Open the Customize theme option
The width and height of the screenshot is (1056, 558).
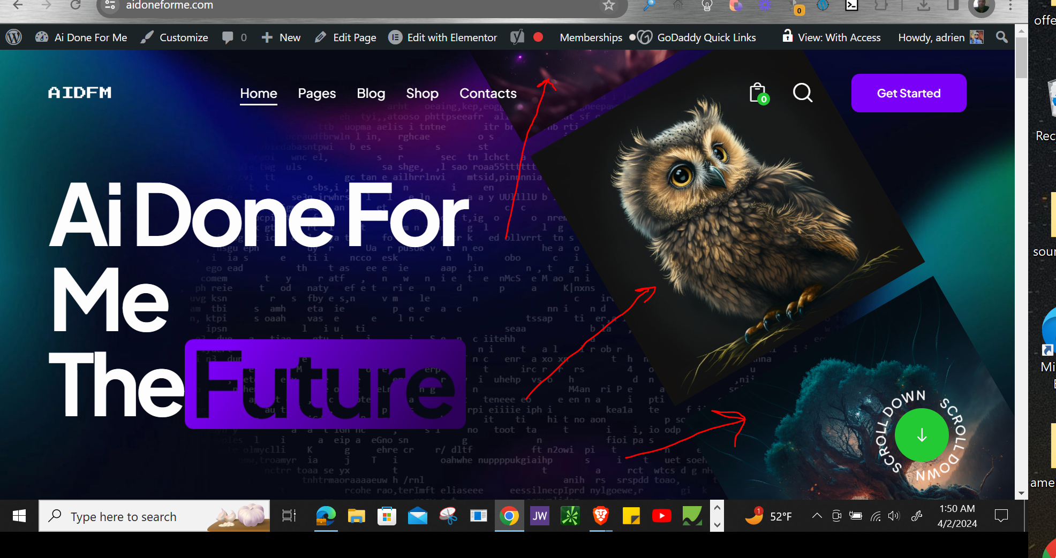(174, 37)
